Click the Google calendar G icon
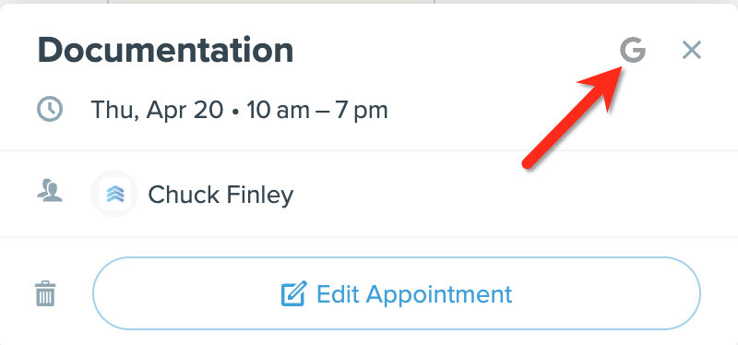This screenshot has height=345, width=738. (x=633, y=50)
